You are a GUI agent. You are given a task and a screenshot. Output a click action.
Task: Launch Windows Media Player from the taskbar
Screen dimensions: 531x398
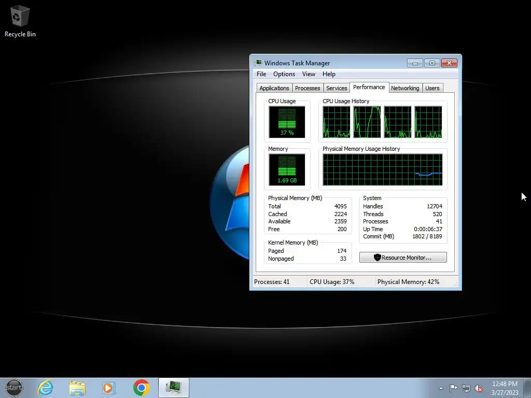(109, 388)
